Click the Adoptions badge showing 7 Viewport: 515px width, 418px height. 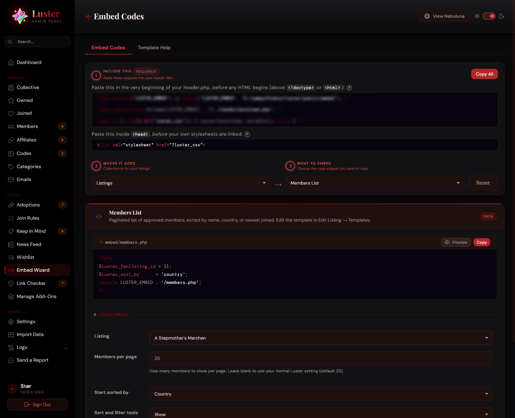coord(62,205)
